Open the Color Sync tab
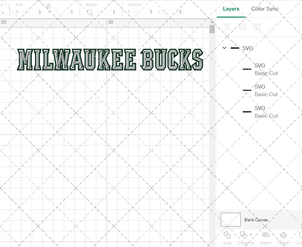This screenshot has height=247, width=302. [265, 9]
